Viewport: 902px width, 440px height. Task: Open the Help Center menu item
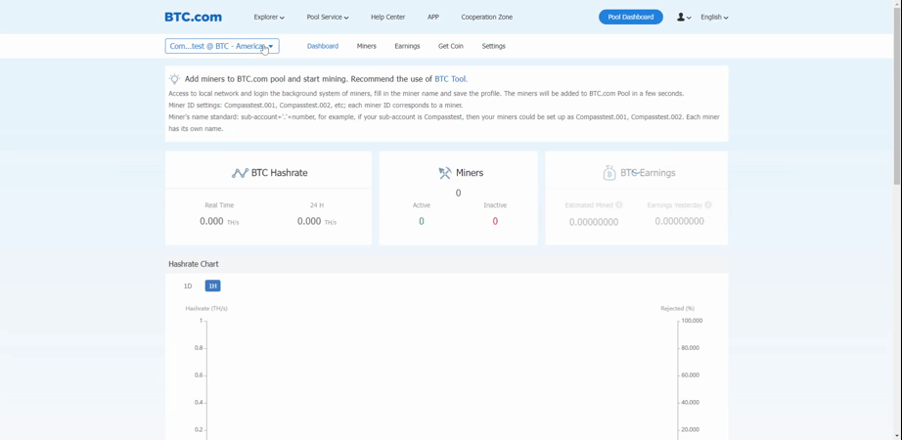point(387,18)
